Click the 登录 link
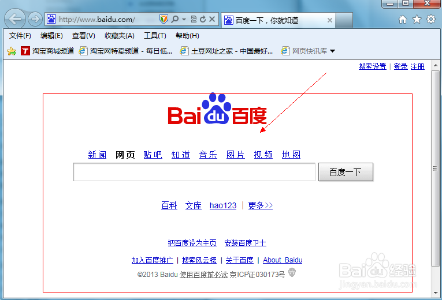 400,67
